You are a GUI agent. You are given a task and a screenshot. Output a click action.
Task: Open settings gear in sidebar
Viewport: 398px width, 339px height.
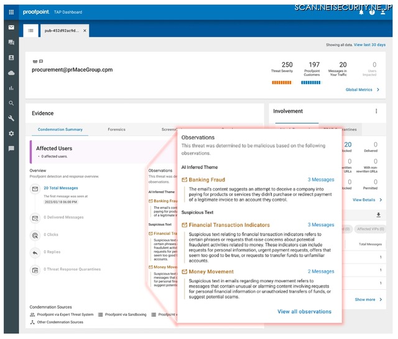click(11, 133)
